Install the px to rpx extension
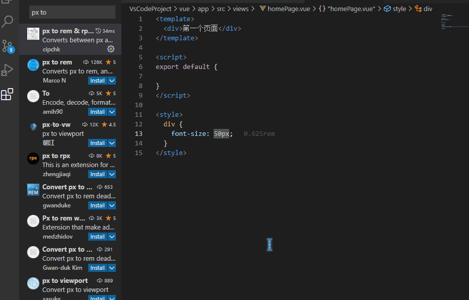Image resolution: width=469 pixels, height=300 pixels. (97, 174)
